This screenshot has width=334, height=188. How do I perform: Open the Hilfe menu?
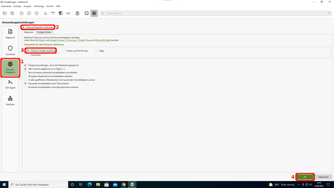58,6
